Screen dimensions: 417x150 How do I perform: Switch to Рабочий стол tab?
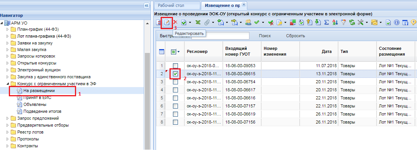click(177, 5)
